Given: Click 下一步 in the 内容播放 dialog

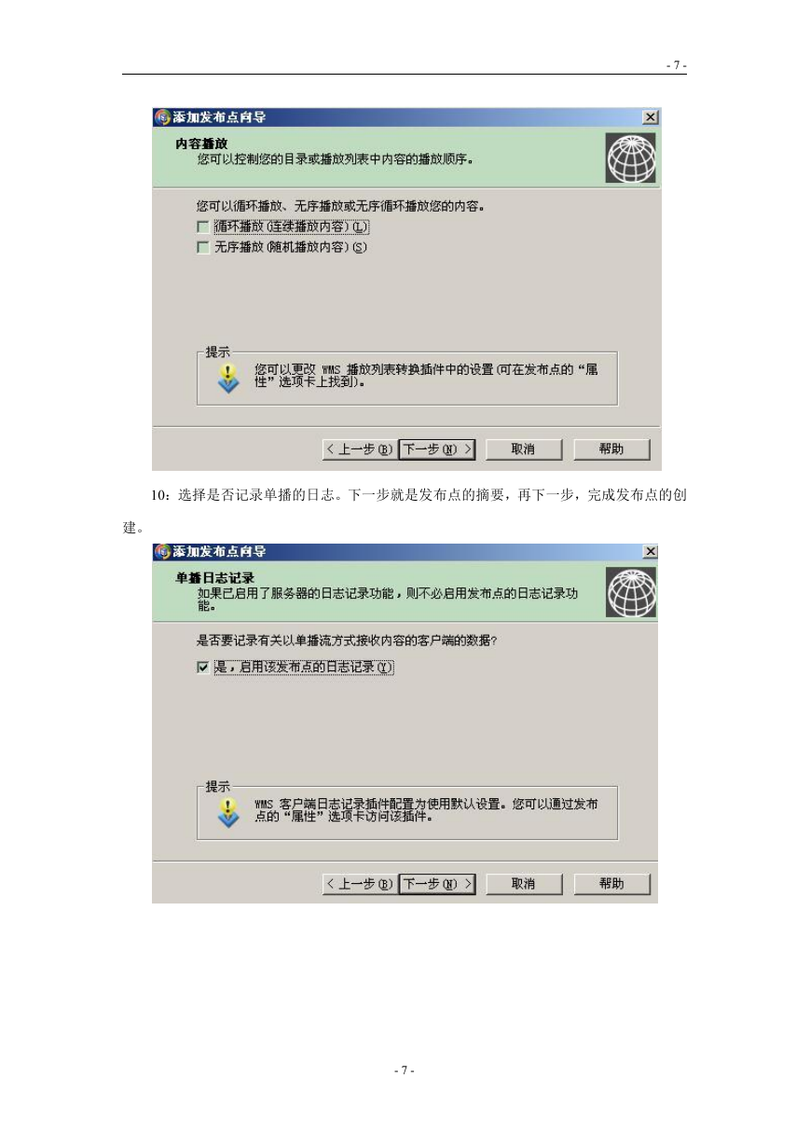Looking at the screenshot, I should (438, 449).
